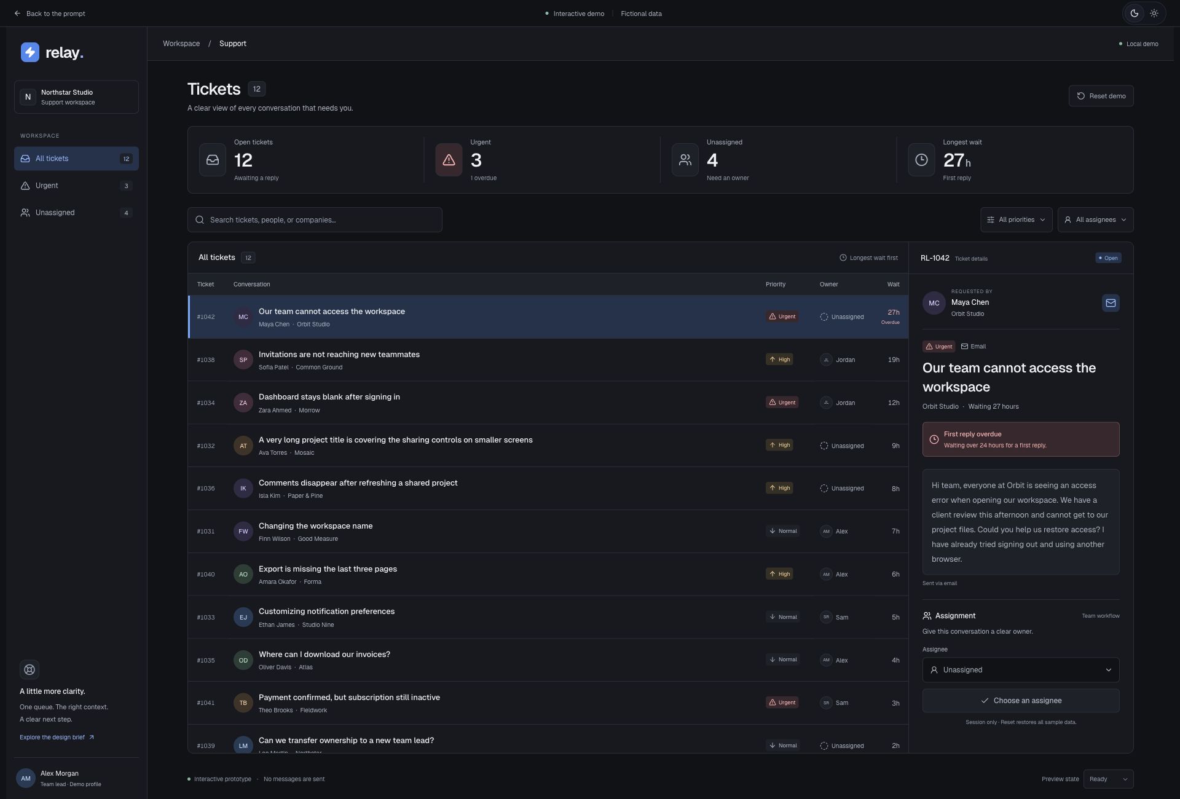Click the Longest wait clock icon
The height and width of the screenshot is (799, 1180).
pyautogui.click(x=921, y=160)
